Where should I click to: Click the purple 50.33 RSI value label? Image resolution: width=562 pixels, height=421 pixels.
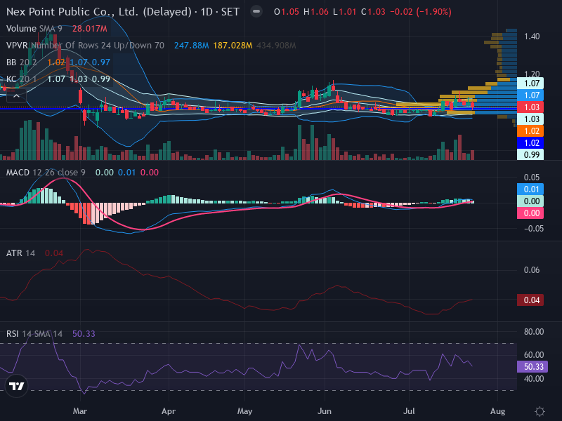point(532,366)
